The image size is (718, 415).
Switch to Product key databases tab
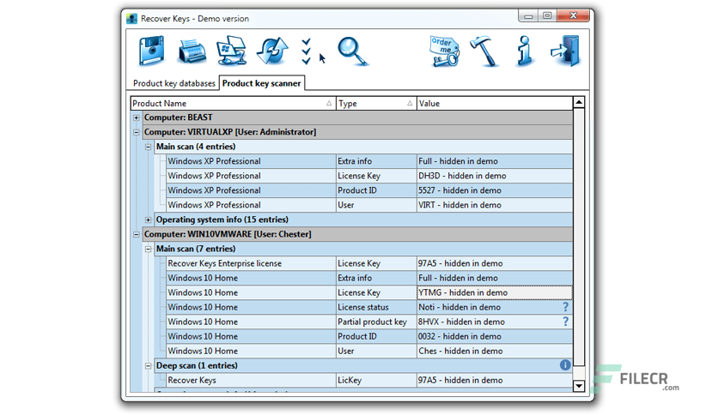174,83
